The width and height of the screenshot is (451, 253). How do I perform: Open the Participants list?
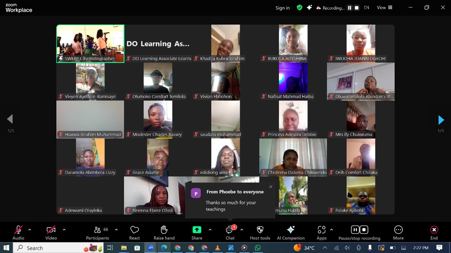point(98,230)
